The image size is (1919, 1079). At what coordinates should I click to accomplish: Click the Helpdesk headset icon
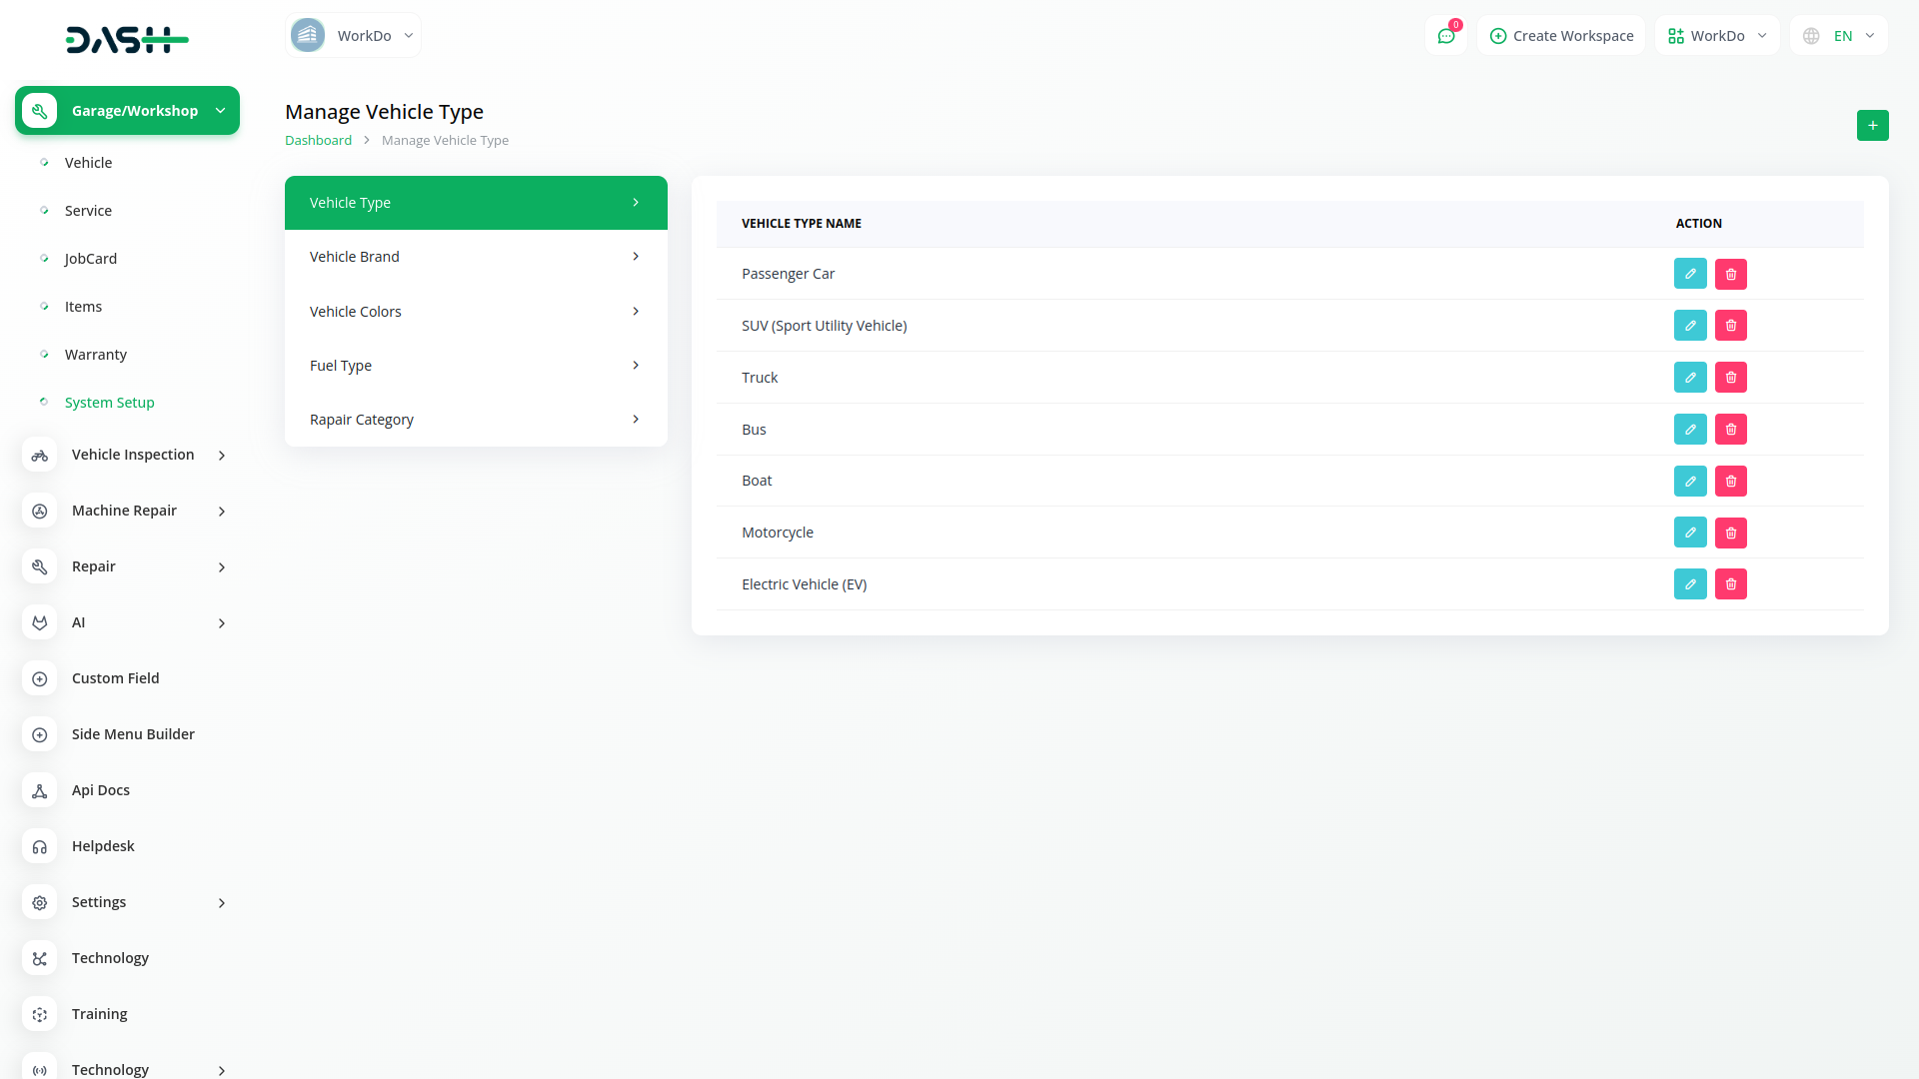pyautogui.click(x=40, y=846)
